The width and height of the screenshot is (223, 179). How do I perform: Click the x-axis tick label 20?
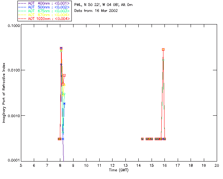point(217,165)
